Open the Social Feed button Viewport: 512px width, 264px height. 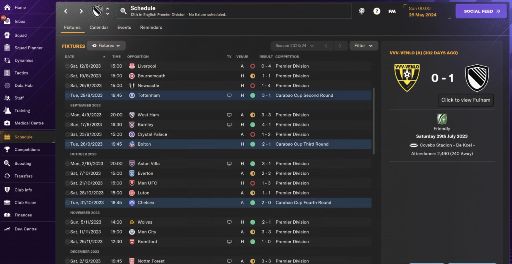click(x=481, y=11)
